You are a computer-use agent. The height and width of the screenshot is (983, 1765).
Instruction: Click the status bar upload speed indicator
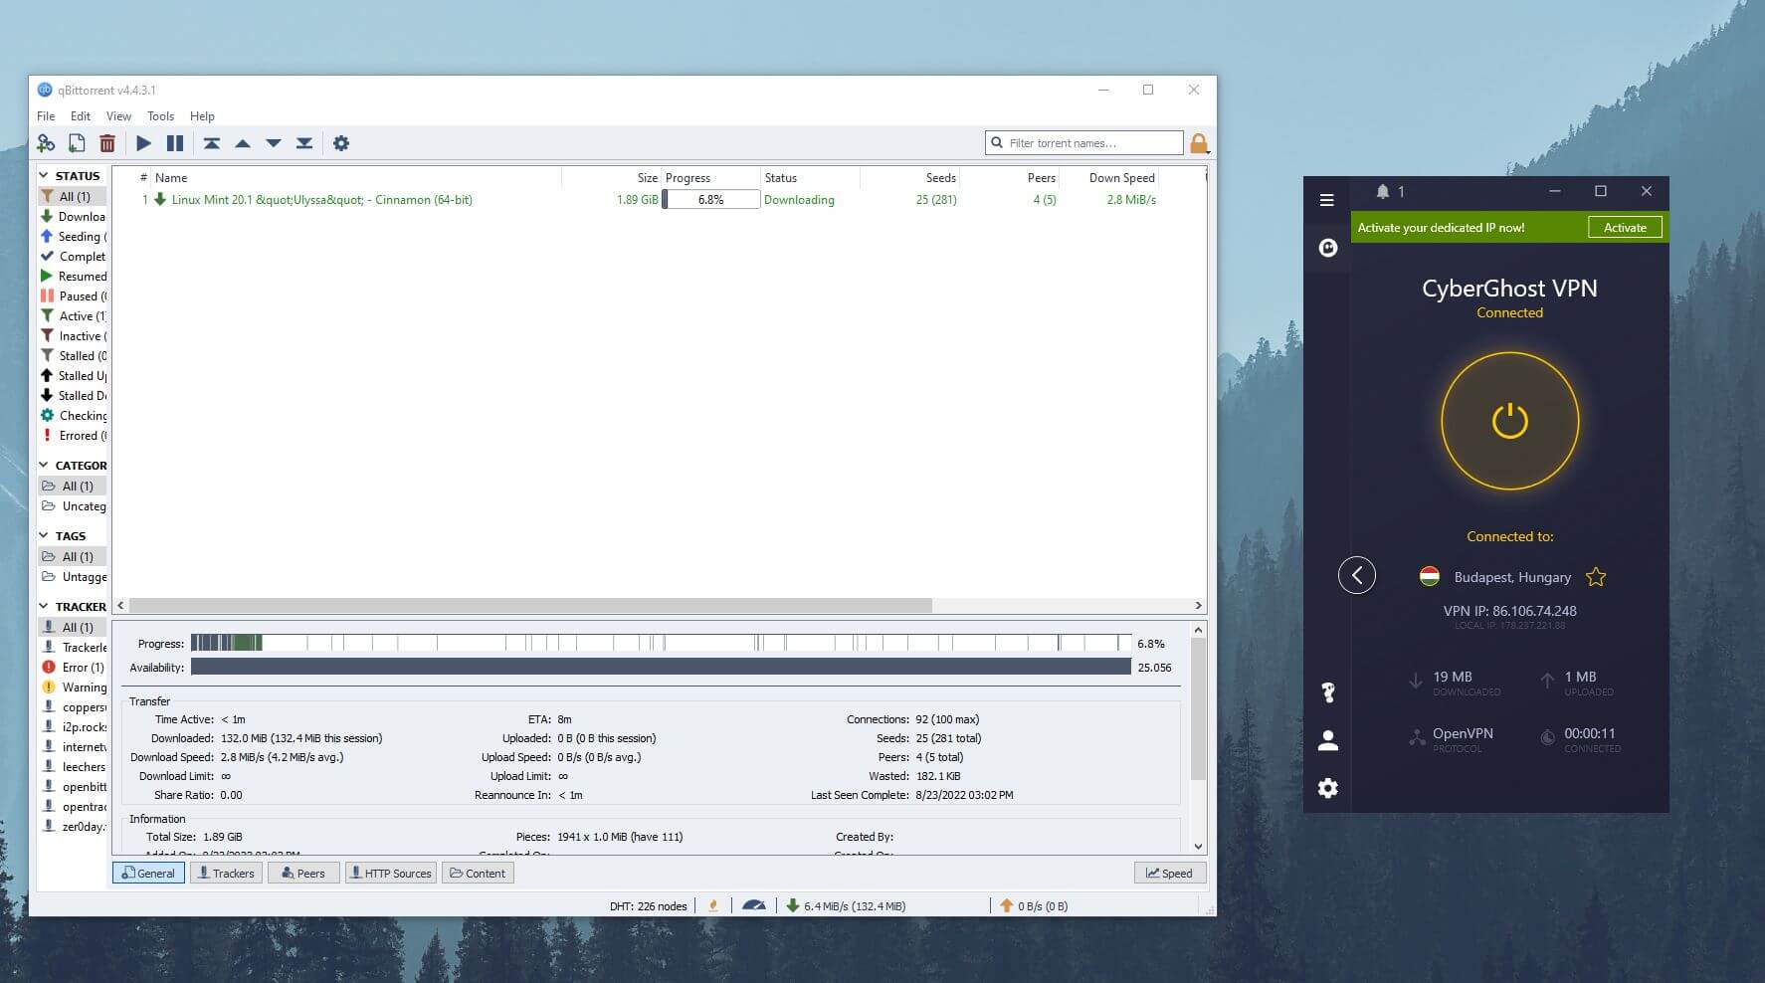(x=1033, y=905)
